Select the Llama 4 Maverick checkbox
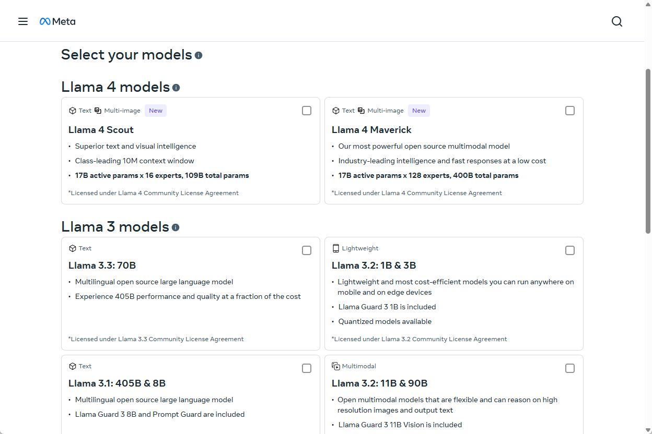The width and height of the screenshot is (652, 434). point(570,111)
